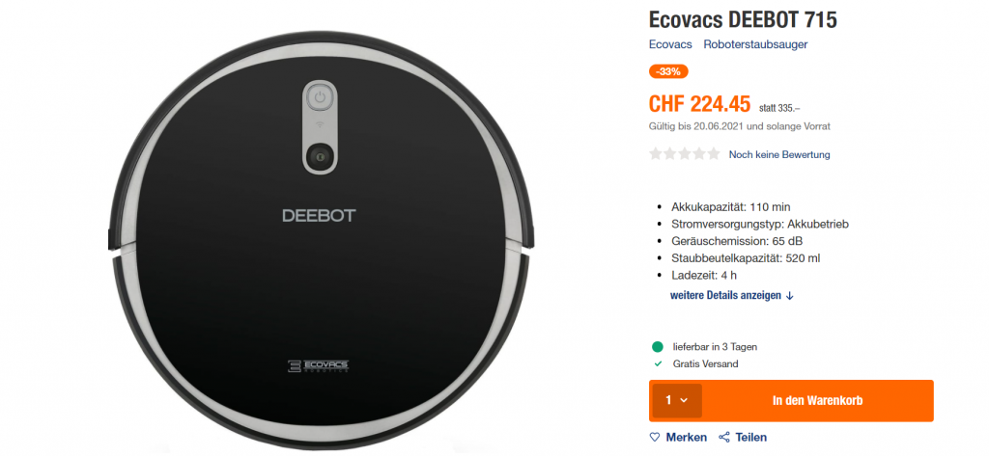This screenshot has height=456, width=989.
Task: Click the Ecovacs Robotics logo on the product image
Action: point(318,367)
